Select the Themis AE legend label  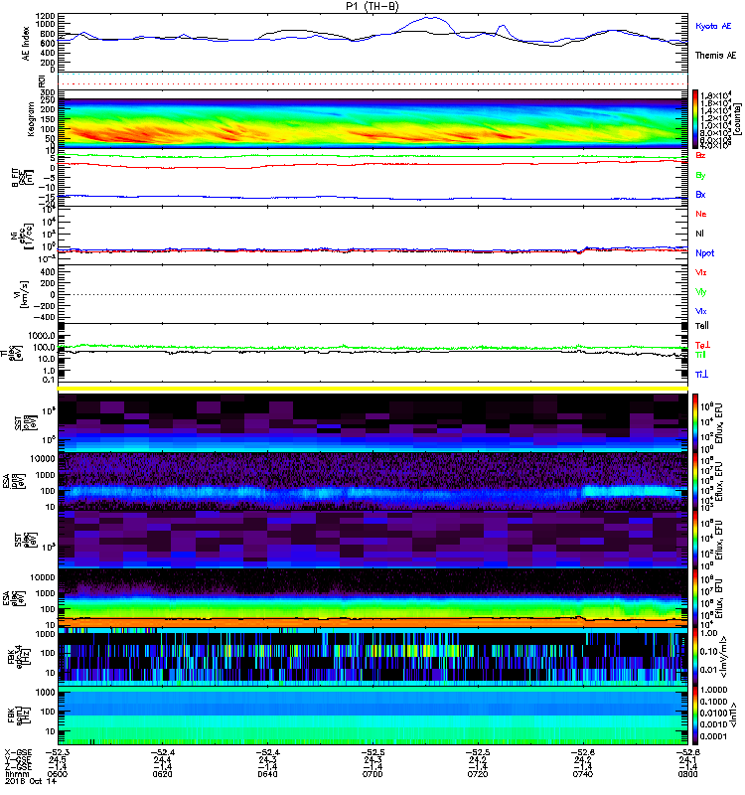[715, 56]
